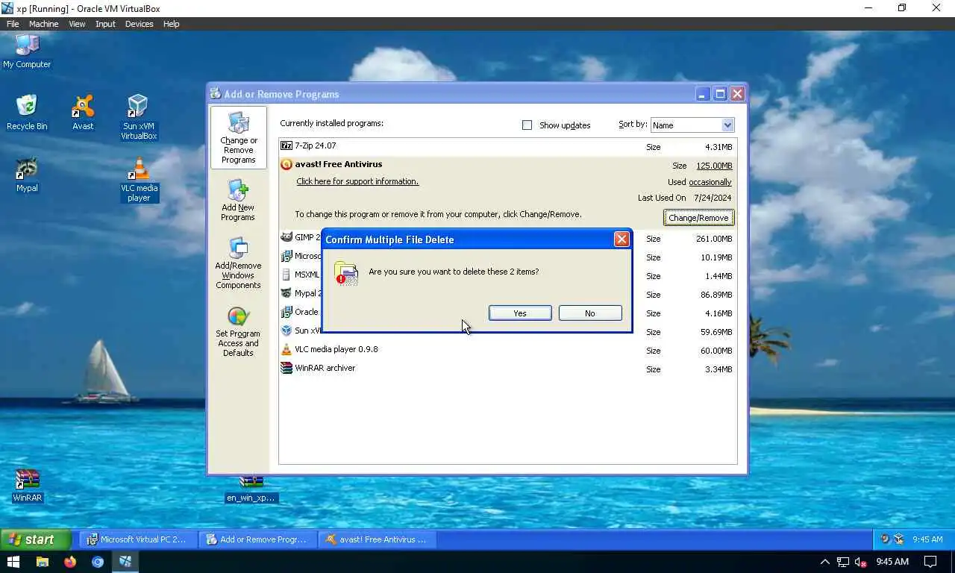The height and width of the screenshot is (573, 955).
Task: Click the avast! Free Antivirus program icon
Action: 286,164
